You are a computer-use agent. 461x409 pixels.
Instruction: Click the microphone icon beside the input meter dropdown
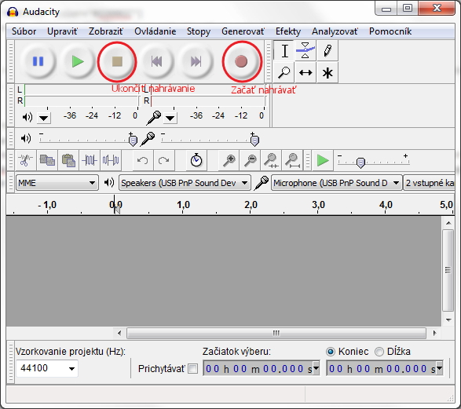pyautogui.click(x=154, y=117)
